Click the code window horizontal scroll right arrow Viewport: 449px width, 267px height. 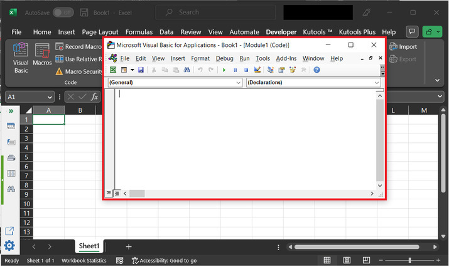click(x=372, y=194)
